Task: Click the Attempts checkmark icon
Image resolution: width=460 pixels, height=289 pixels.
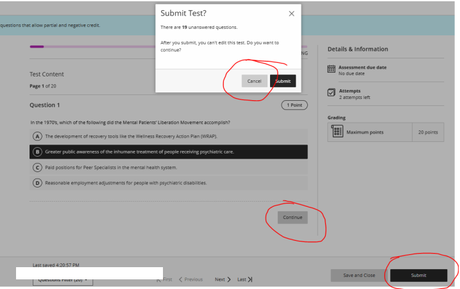Action: [332, 93]
